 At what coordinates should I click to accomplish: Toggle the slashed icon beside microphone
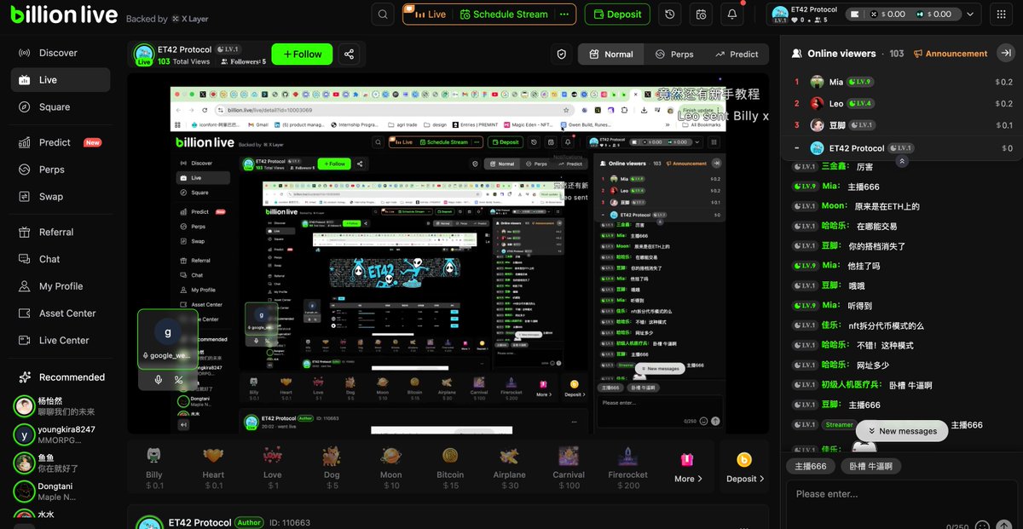pyautogui.click(x=178, y=380)
